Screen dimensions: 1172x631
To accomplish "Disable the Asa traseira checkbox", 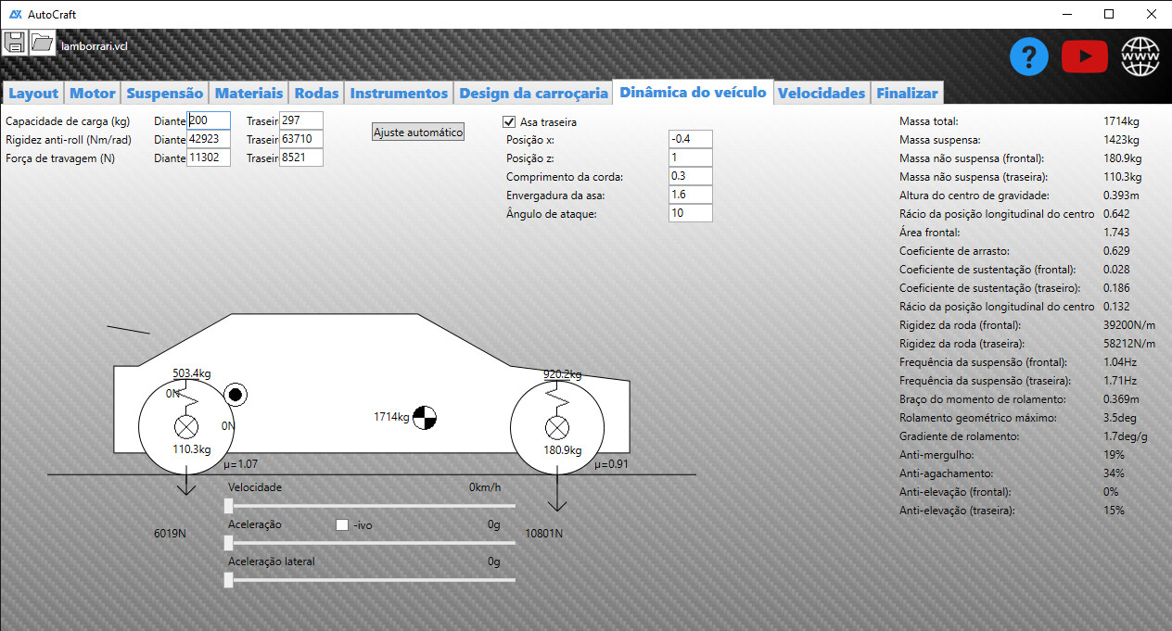I will coord(509,121).
